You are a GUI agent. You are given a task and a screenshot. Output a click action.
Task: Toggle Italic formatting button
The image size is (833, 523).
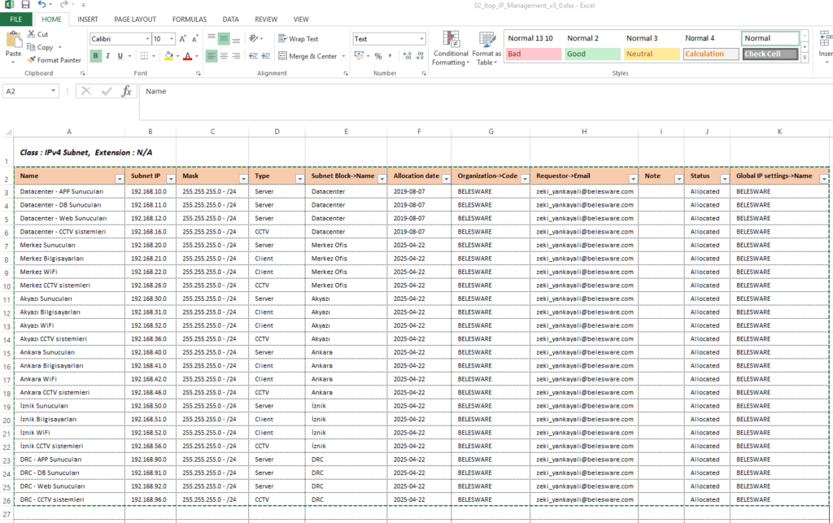click(108, 56)
